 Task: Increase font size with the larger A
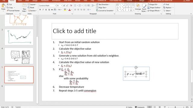(64, 5)
